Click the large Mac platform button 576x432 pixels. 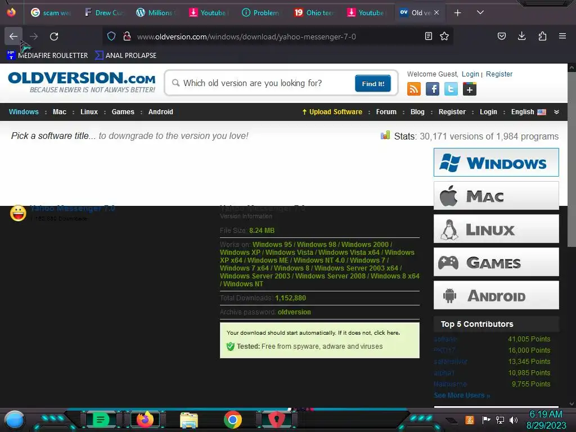point(496,196)
